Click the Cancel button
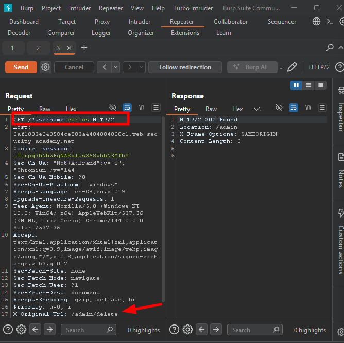Image resolution: width=344 pixels, height=343 pixels. coord(74,67)
